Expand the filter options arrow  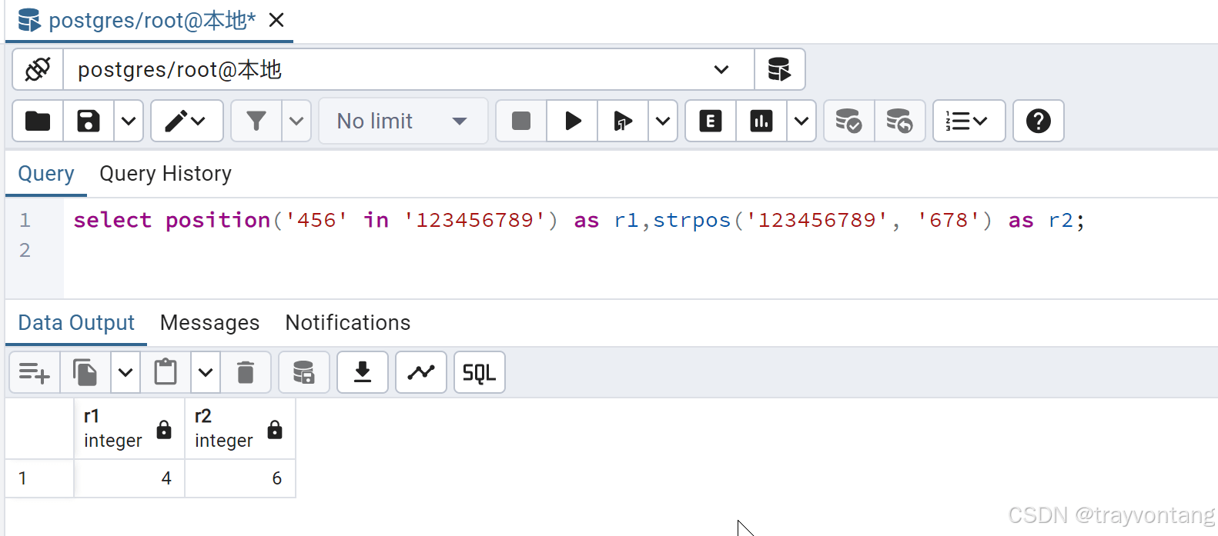pos(296,121)
